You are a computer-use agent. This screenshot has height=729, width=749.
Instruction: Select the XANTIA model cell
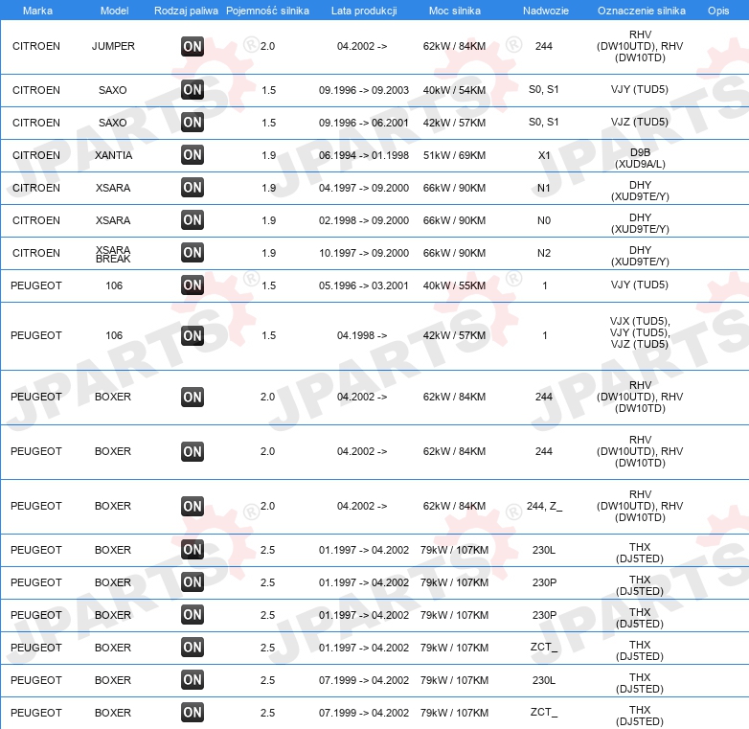113,155
